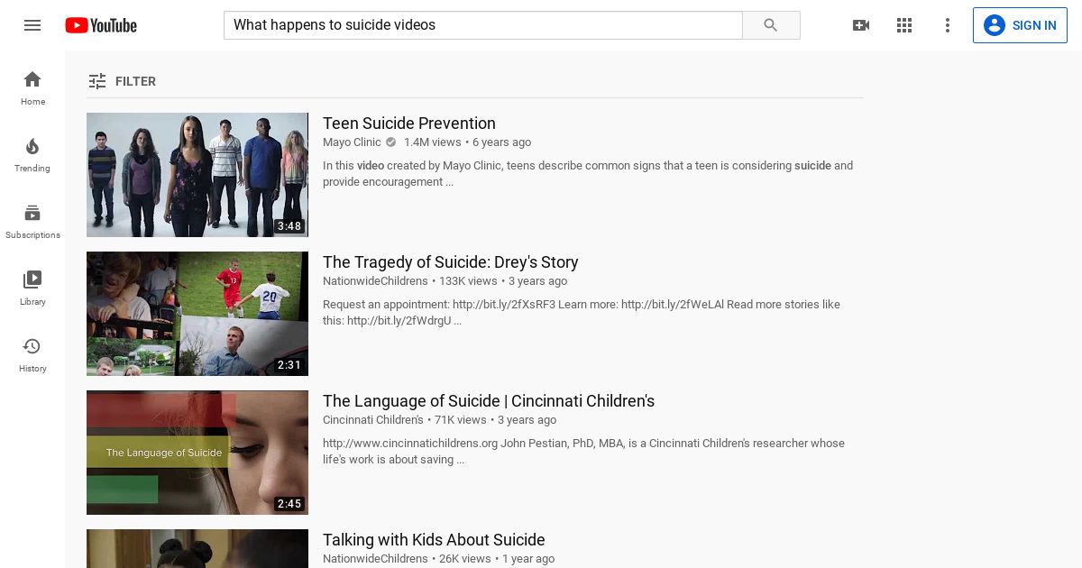
Task: Click the cincinnatichildrens.org description text
Action: tap(583, 452)
